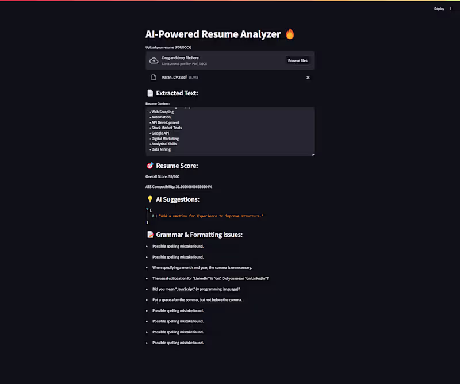Image resolution: width=460 pixels, height=384 pixels.
Task: Click the ATS Compatibility score text
Action: [179, 187]
